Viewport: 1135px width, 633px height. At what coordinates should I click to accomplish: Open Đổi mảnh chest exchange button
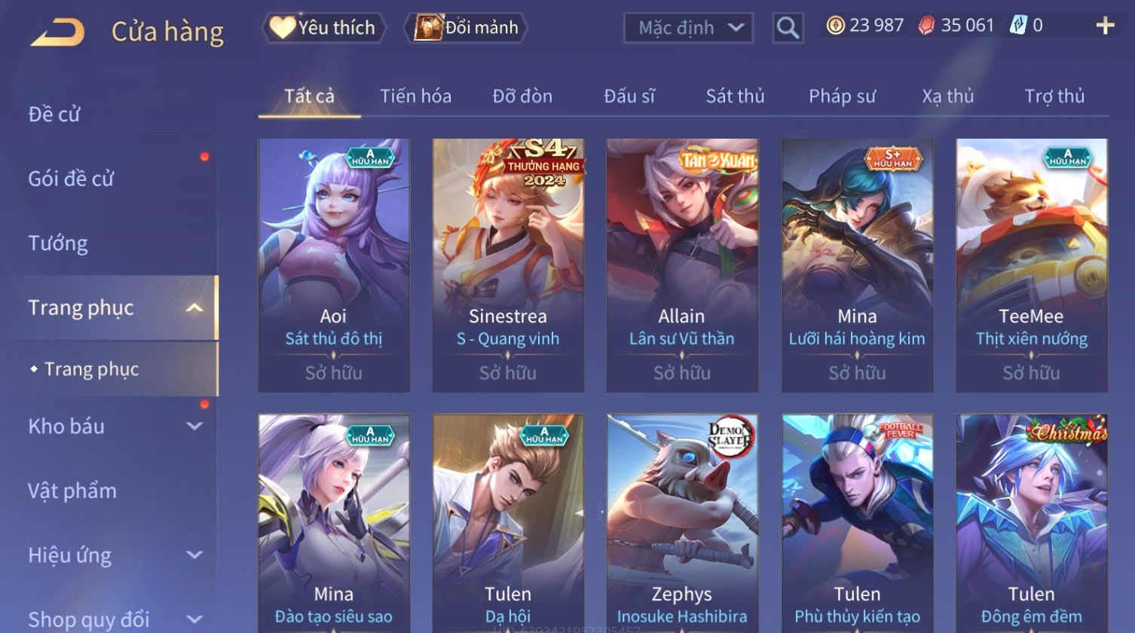pos(467,28)
